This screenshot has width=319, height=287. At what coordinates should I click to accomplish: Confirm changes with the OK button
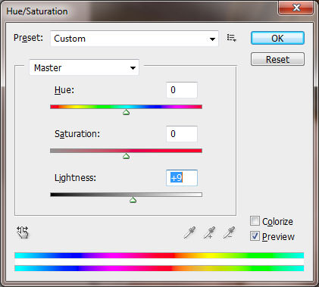277,38
